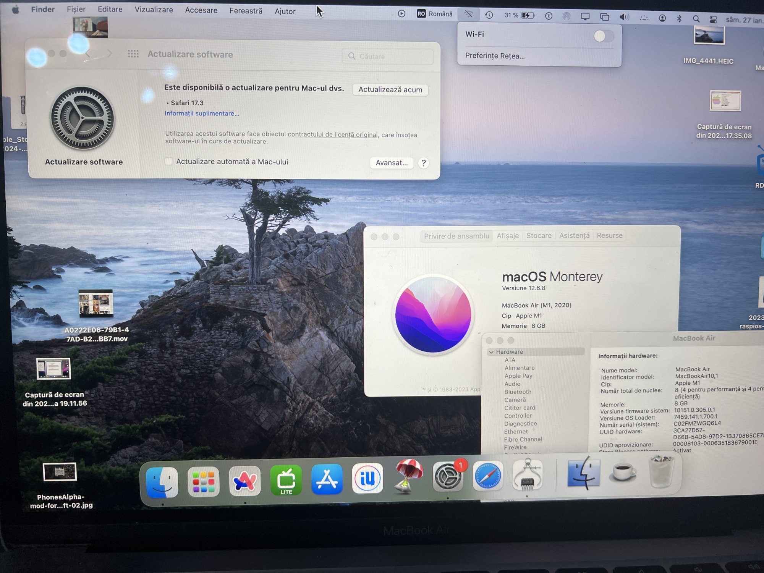Viewport: 764px width, 573px height.
Task: Switch to the Stocare tab
Action: pos(539,236)
